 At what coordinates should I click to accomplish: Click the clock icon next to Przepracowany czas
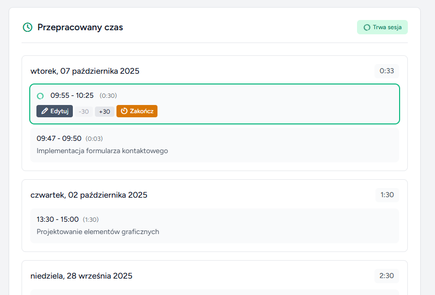[x=26, y=27]
